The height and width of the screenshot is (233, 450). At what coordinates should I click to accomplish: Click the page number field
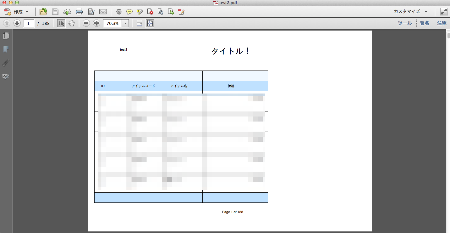tap(29, 23)
